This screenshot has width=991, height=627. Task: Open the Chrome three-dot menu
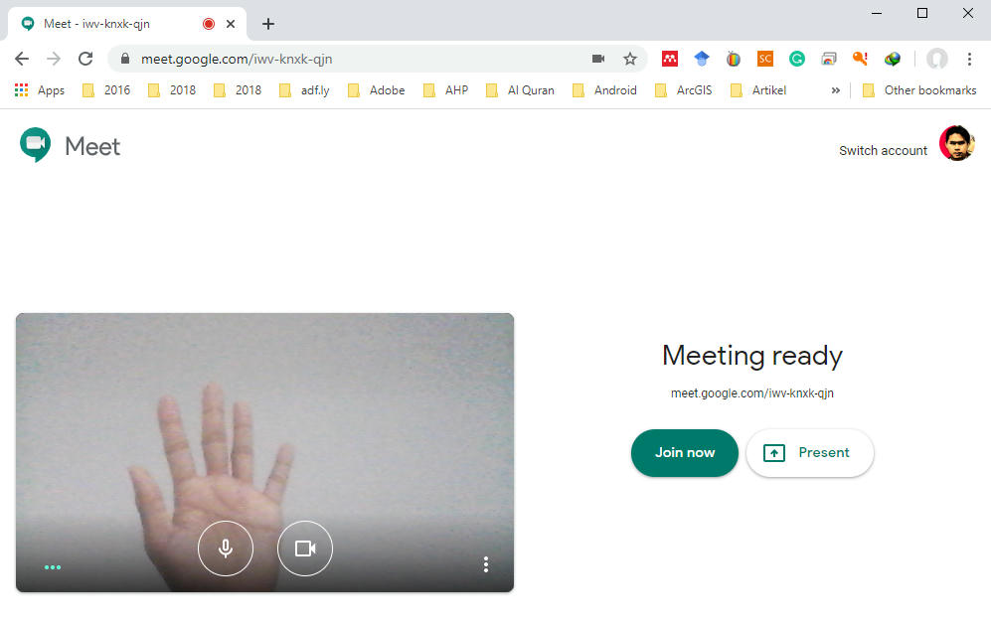tap(969, 59)
